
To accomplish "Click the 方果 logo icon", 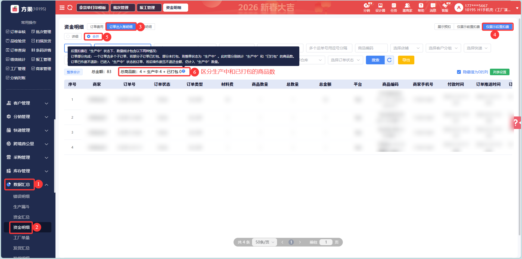I will (x=15, y=9).
